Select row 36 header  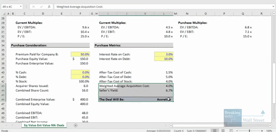[x=3, y=54]
